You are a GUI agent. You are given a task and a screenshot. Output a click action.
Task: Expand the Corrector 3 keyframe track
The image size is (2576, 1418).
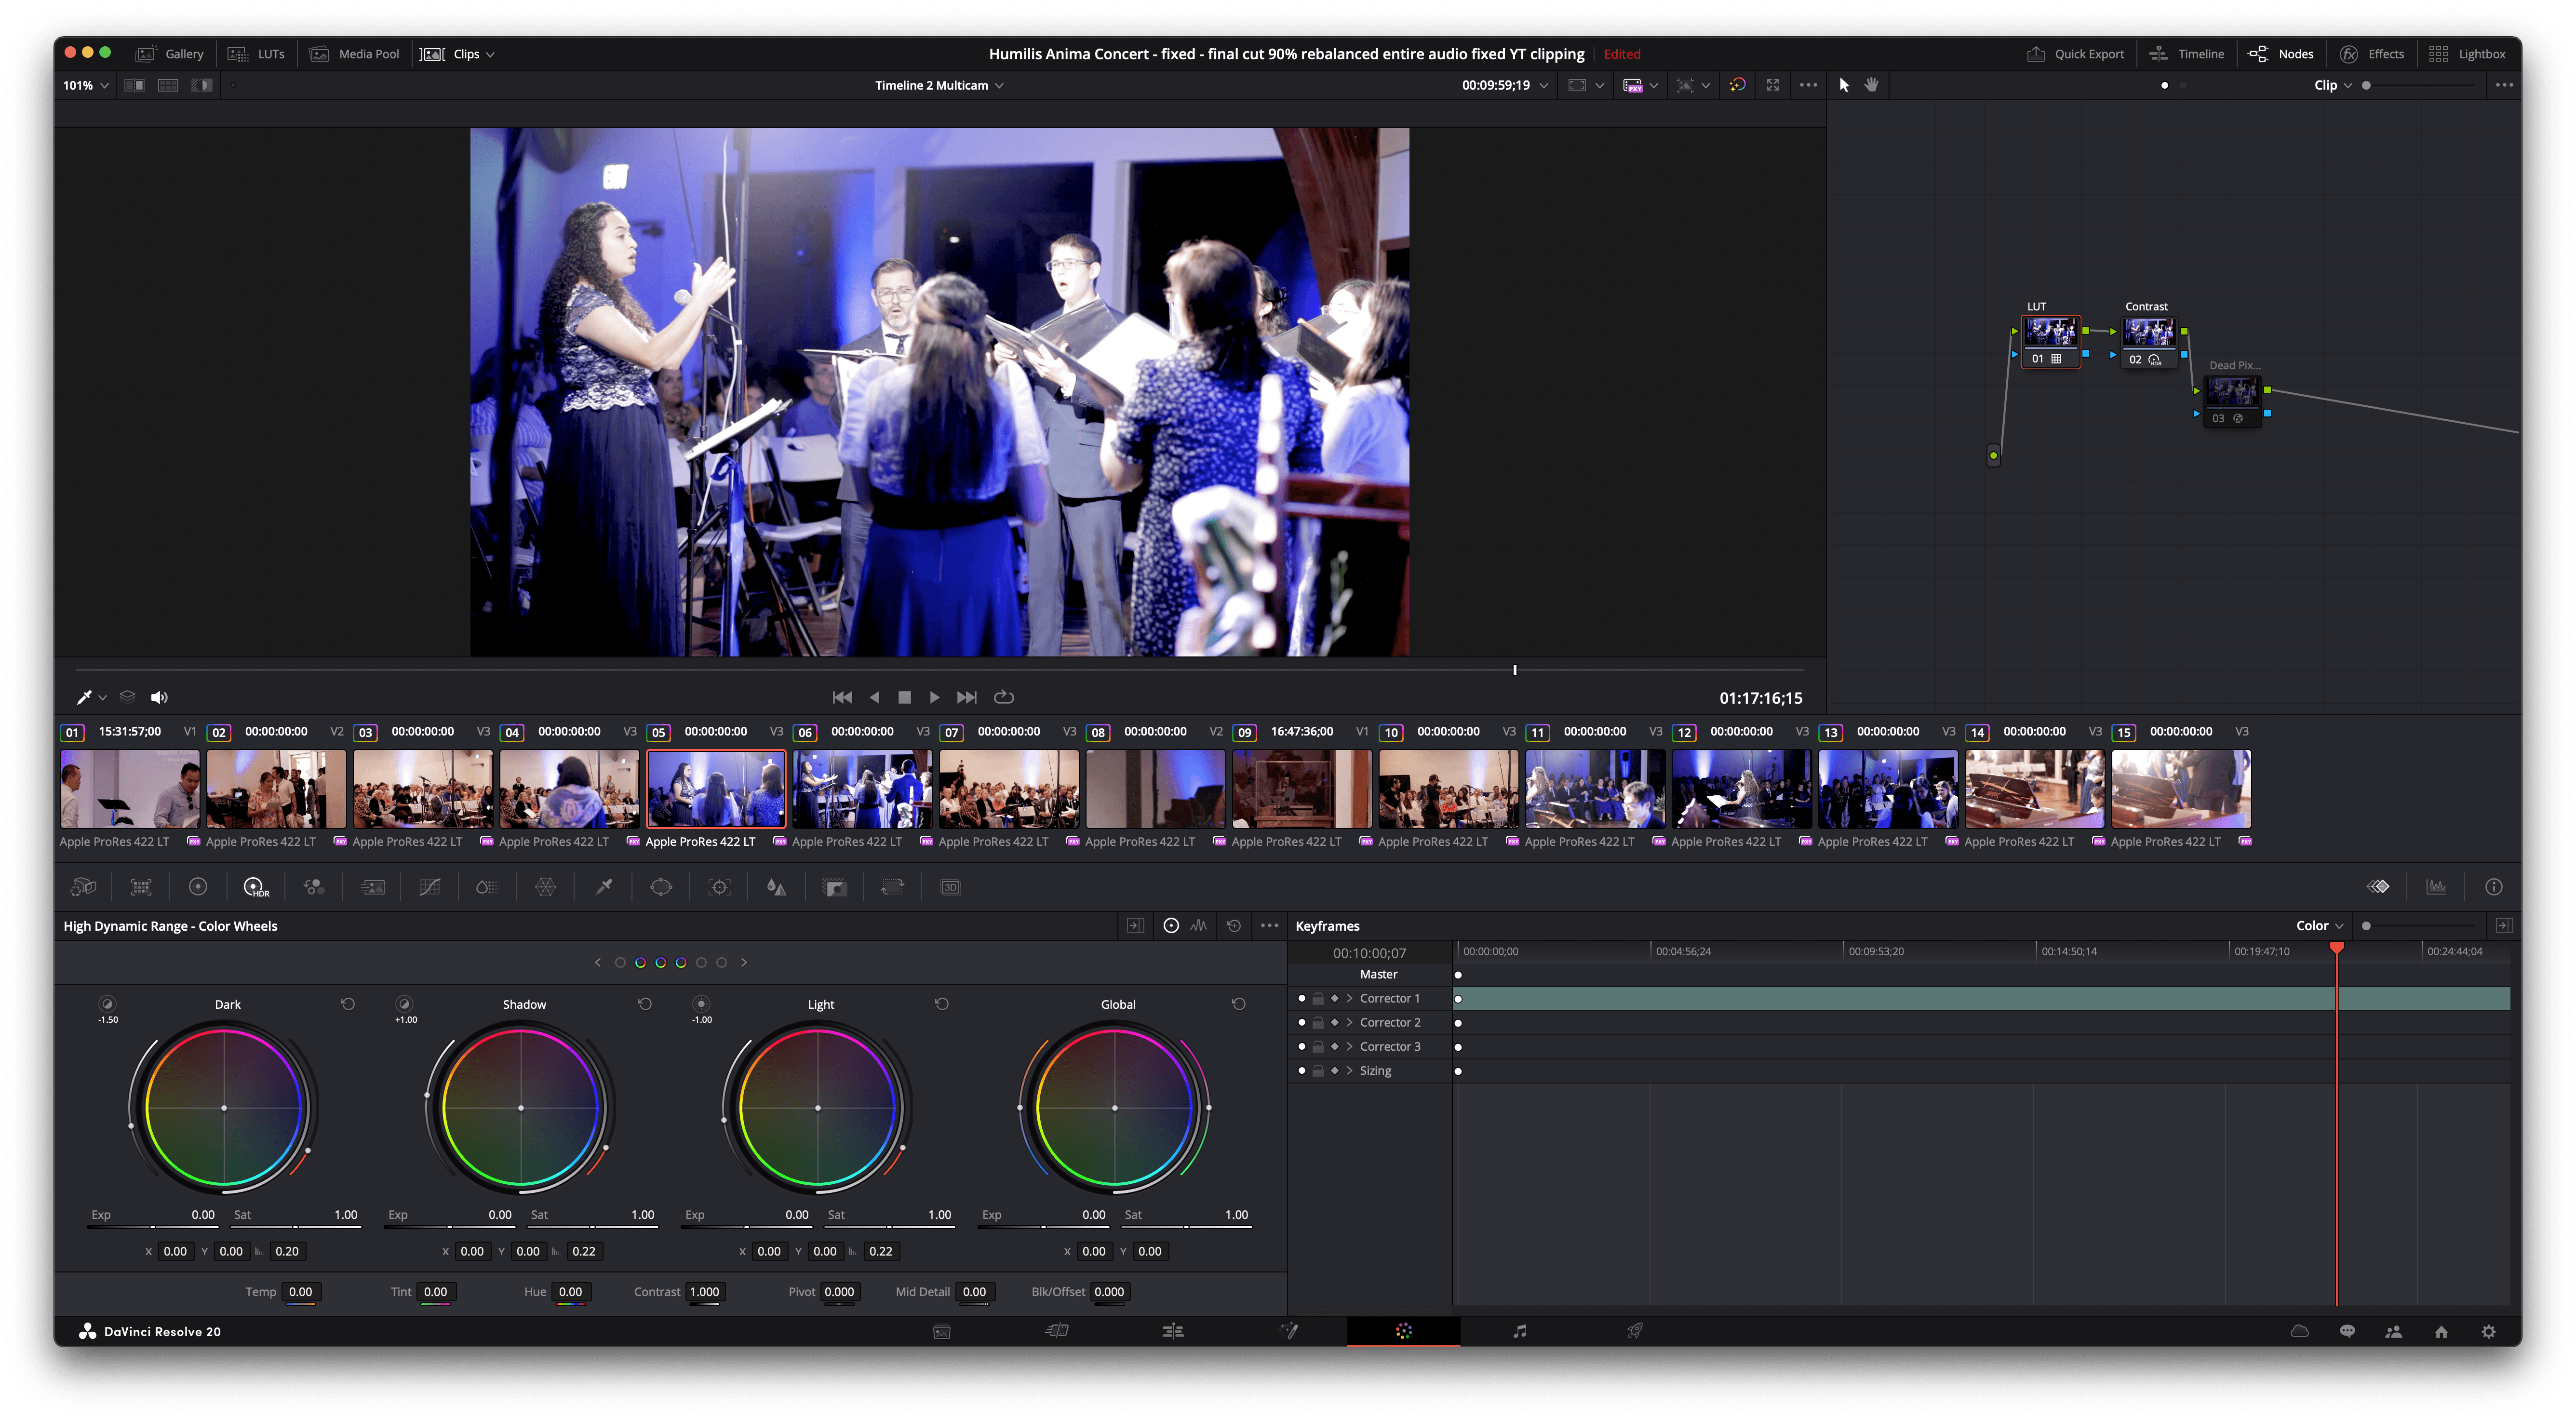(1349, 1046)
